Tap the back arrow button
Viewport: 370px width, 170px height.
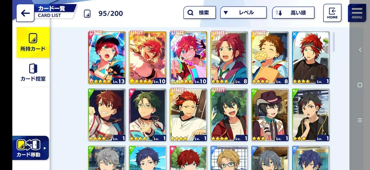point(25,13)
